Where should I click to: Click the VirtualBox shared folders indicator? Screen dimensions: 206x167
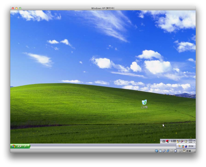(x=172, y=151)
